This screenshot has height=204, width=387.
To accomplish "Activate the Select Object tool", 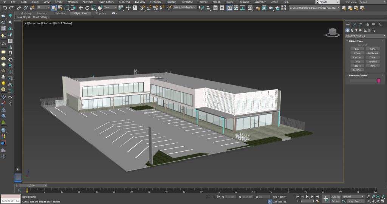I will [x=54, y=8].
